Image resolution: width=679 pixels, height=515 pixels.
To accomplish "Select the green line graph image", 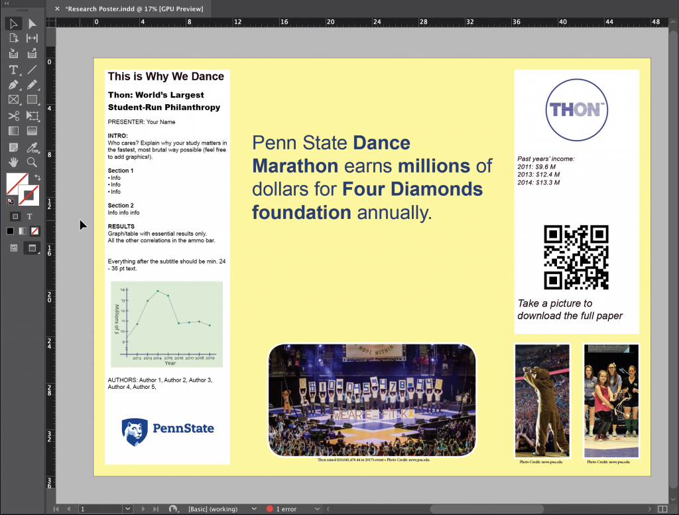I will tap(166, 325).
